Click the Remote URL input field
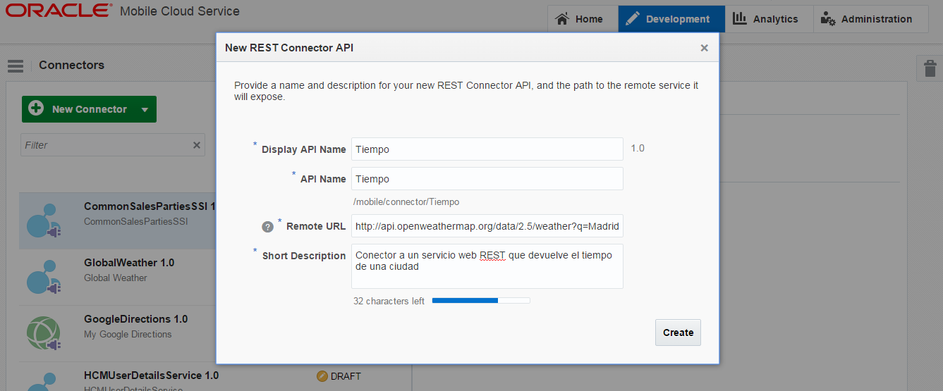Image resolution: width=943 pixels, height=391 pixels. pyautogui.click(x=487, y=226)
